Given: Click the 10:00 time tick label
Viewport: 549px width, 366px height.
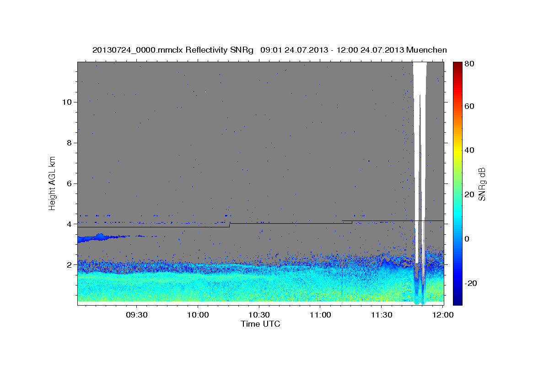Looking at the screenshot, I should pos(198,315).
